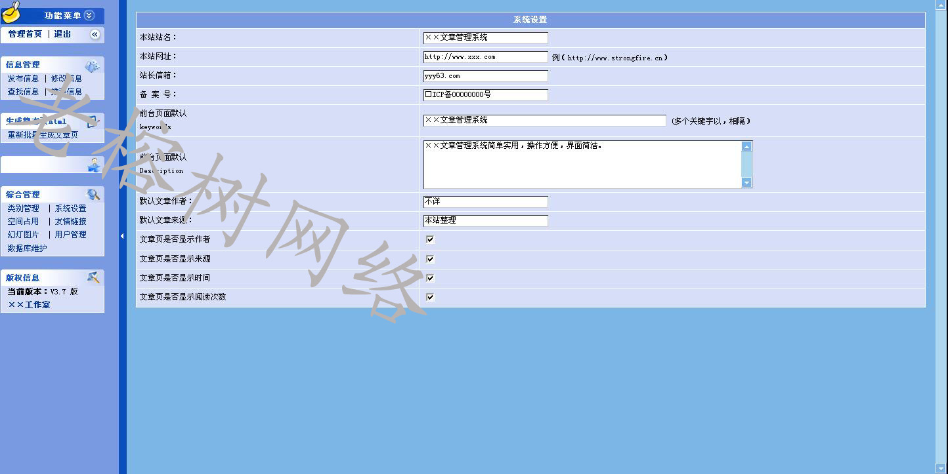Uncheck 文章页是否显示阅读次数 checkbox
Viewport: 948px width, 474px height.
pyautogui.click(x=430, y=297)
